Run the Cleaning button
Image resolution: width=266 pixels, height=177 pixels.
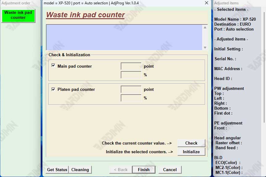(80, 170)
